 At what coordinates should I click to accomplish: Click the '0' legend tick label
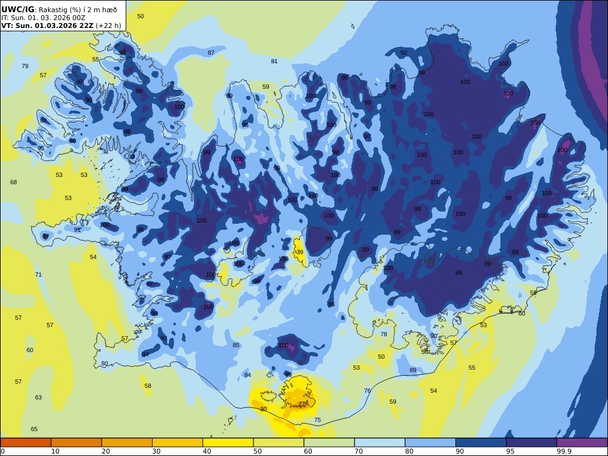pos(2,451)
